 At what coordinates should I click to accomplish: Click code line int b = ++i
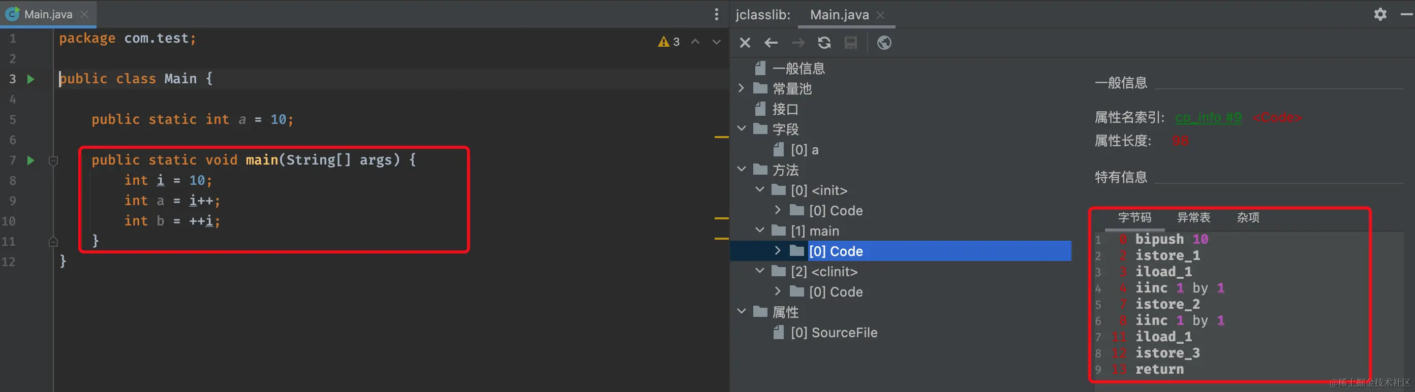pyautogui.click(x=172, y=221)
